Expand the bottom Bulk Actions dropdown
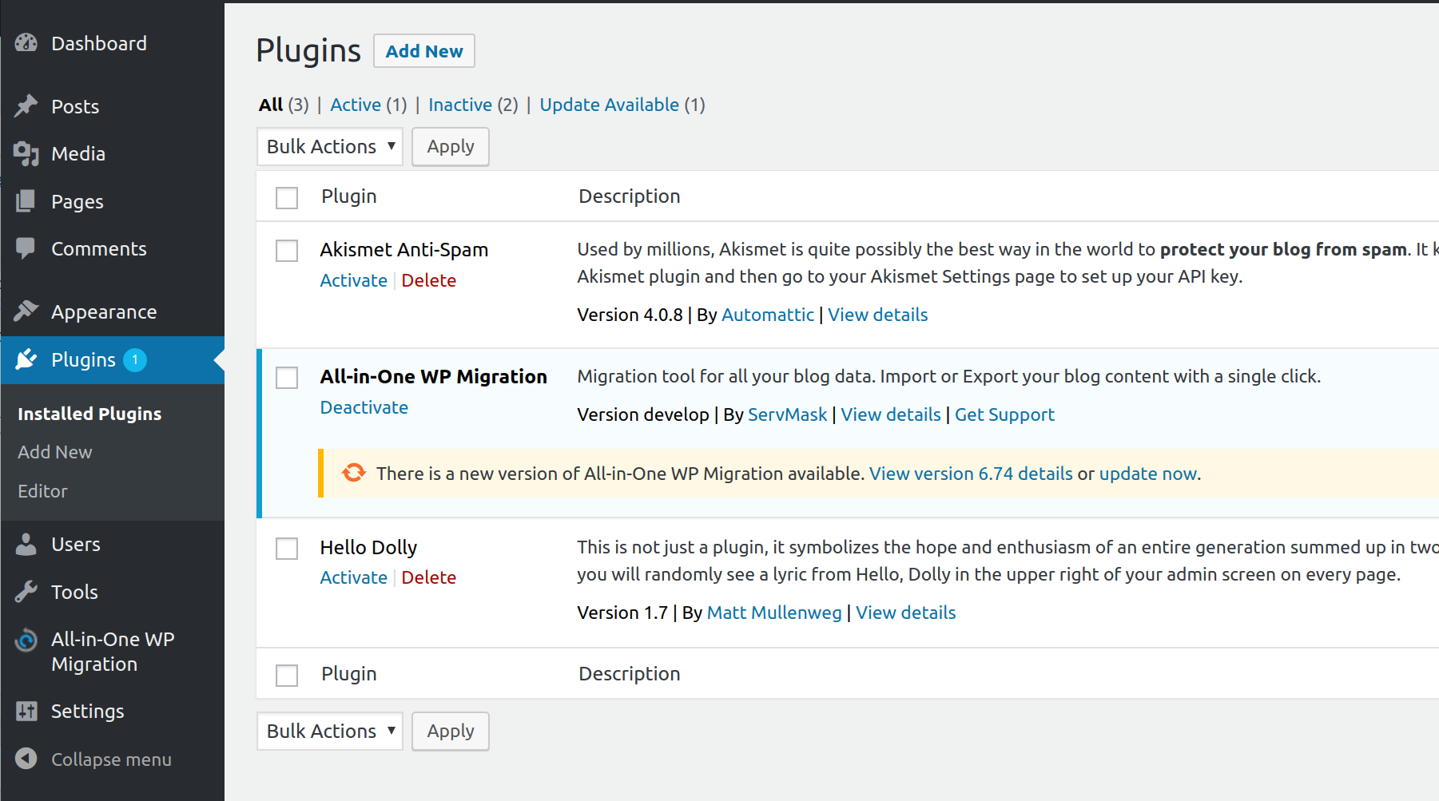Screen dimensions: 1439x801 [x=330, y=732]
